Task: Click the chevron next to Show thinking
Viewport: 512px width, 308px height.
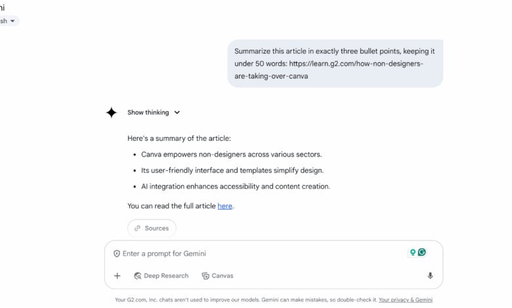Action: tap(177, 113)
